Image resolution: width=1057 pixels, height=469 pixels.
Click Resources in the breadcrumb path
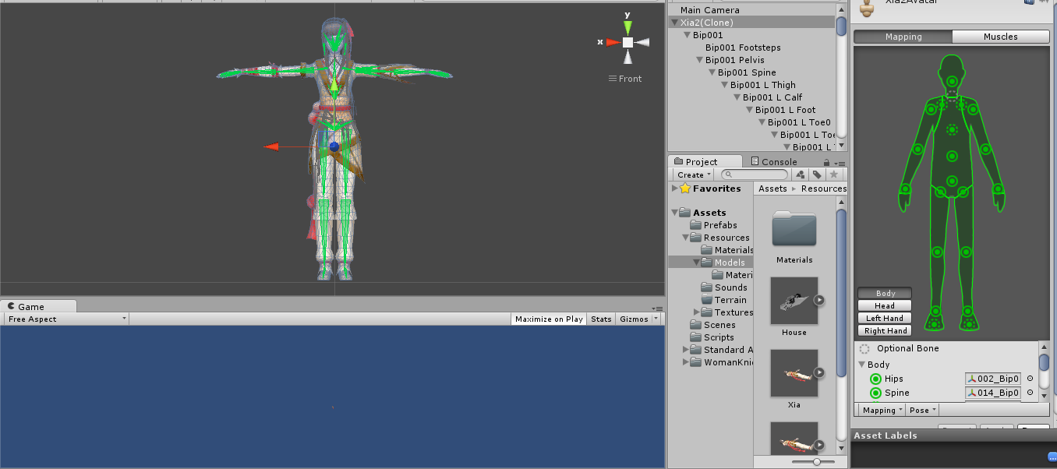tap(823, 189)
